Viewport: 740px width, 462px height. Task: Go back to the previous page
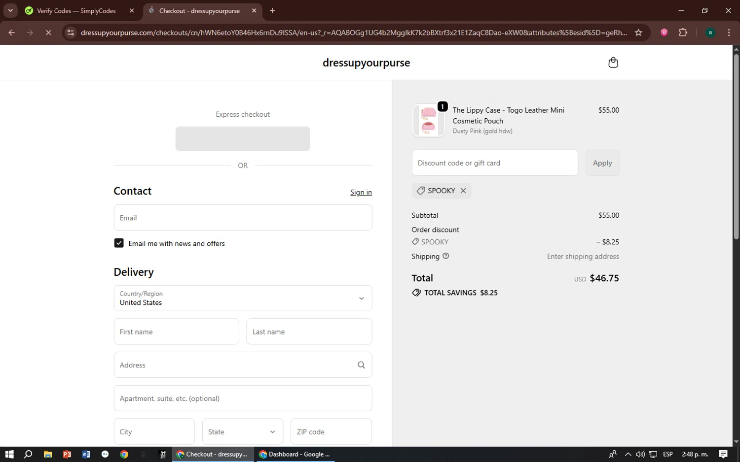[12, 33]
